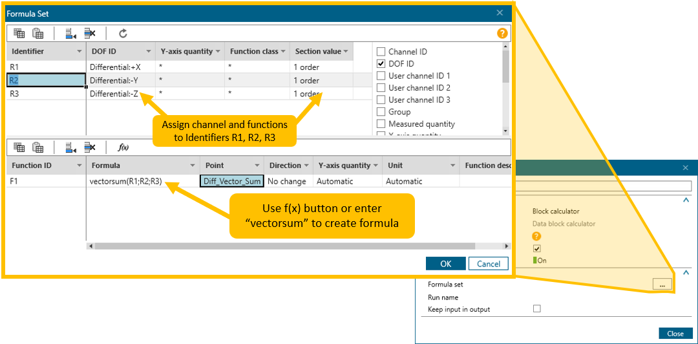Open the Identifier column filter dropdown

coord(79,52)
